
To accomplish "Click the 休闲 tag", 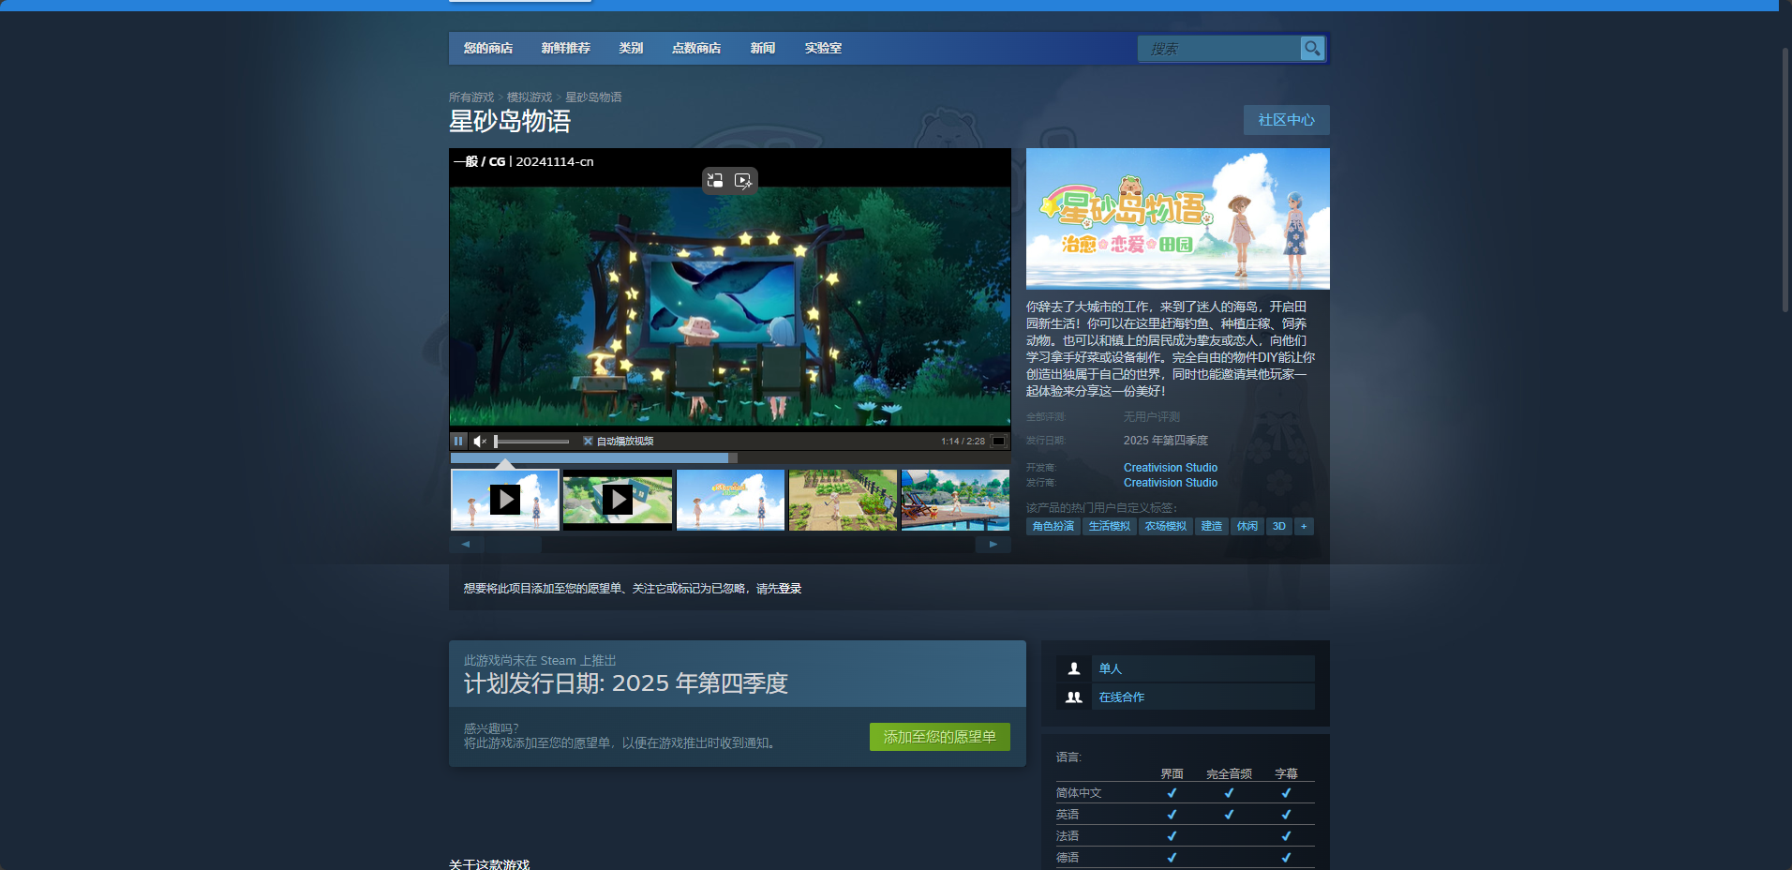I will (x=1247, y=526).
